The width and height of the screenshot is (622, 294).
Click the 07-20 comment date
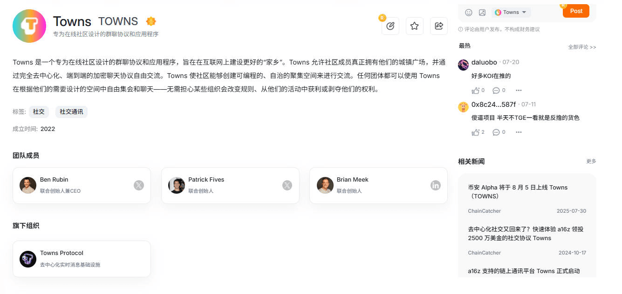tap(511, 63)
